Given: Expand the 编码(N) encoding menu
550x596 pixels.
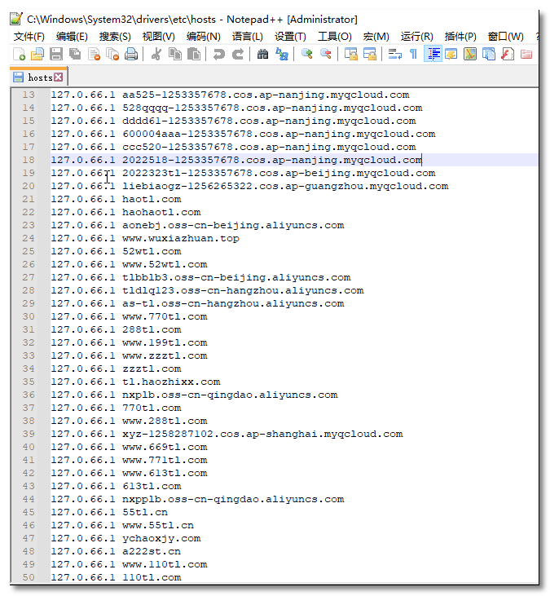Looking at the screenshot, I should 203,36.
